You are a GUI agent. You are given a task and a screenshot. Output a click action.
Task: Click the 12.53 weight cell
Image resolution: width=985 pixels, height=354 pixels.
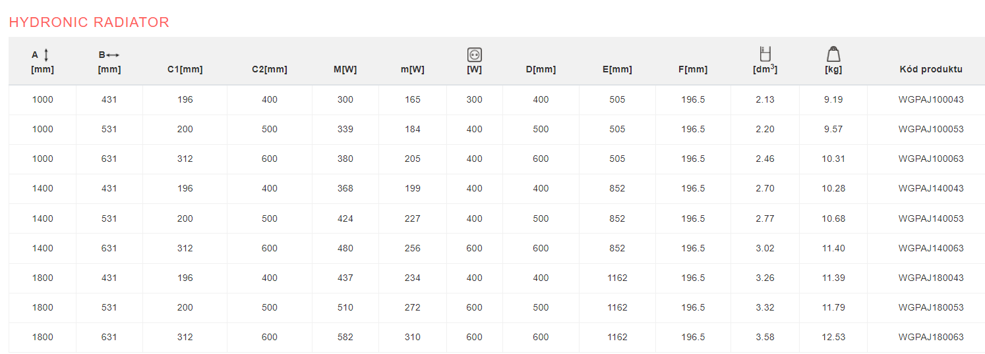coord(833,337)
